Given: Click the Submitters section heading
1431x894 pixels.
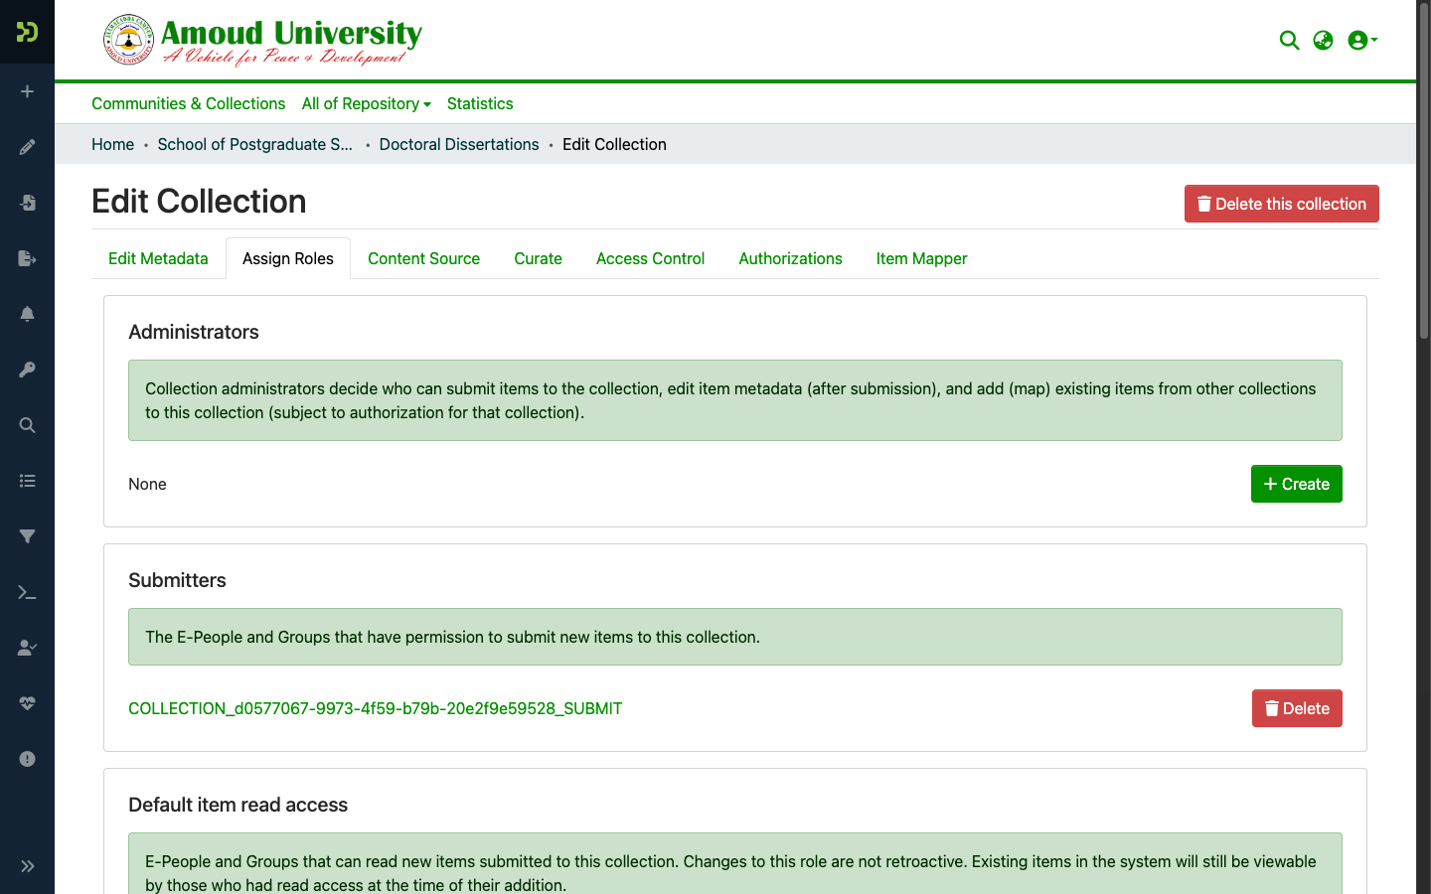Looking at the screenshot, I should point(177,580).
